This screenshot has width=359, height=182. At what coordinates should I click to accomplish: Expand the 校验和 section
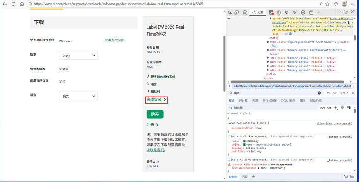pyautogui.click(x=153, y=91)
